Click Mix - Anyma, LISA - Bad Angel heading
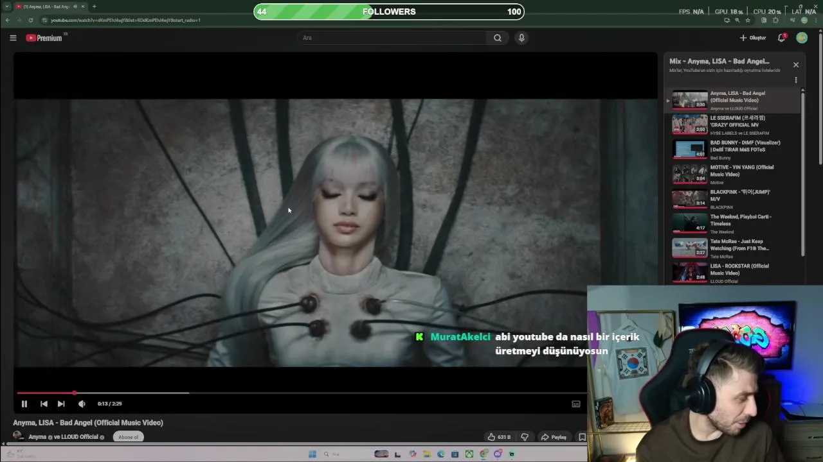 coord(719,62)
